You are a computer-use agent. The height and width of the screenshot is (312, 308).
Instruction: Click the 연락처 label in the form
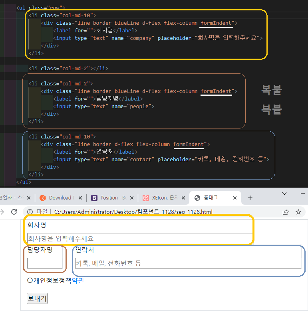(84, 250)
